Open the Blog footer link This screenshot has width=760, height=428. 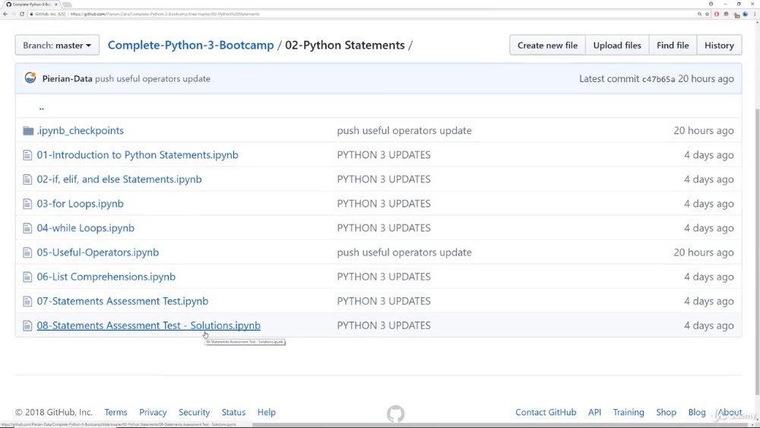[x=696, y=412]
